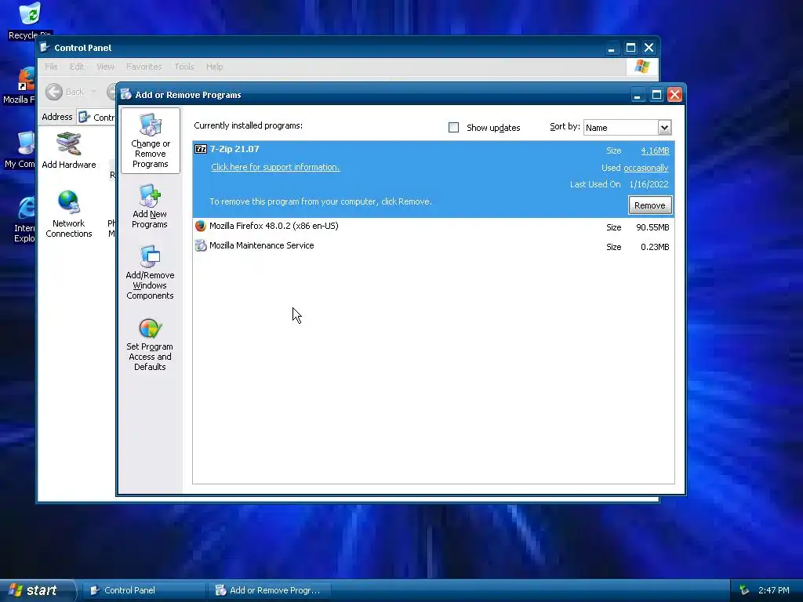Click the Add or Remove Programs title icon
Screen dimensions: 803x602
coord(126,95)
